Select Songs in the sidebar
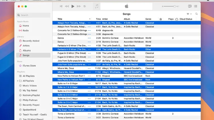Screen dimensions: 214x120 pyautogui.click(x=33, y=55)
